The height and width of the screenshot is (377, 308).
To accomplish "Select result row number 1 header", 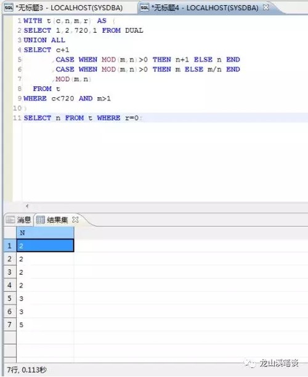I will point(10,246).
